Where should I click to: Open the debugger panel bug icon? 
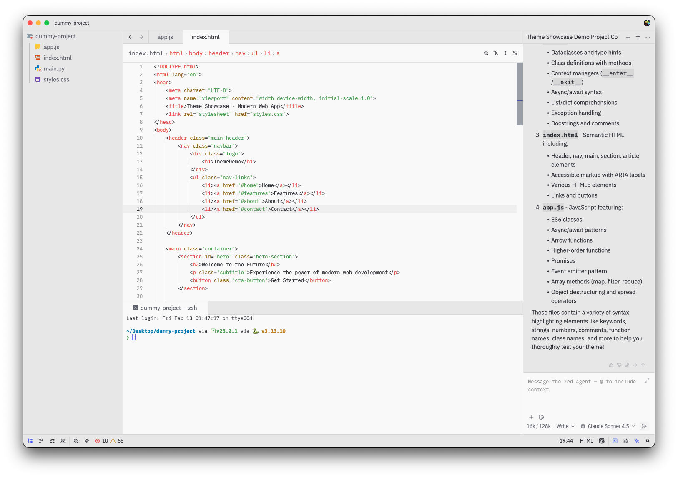point(626,441)
